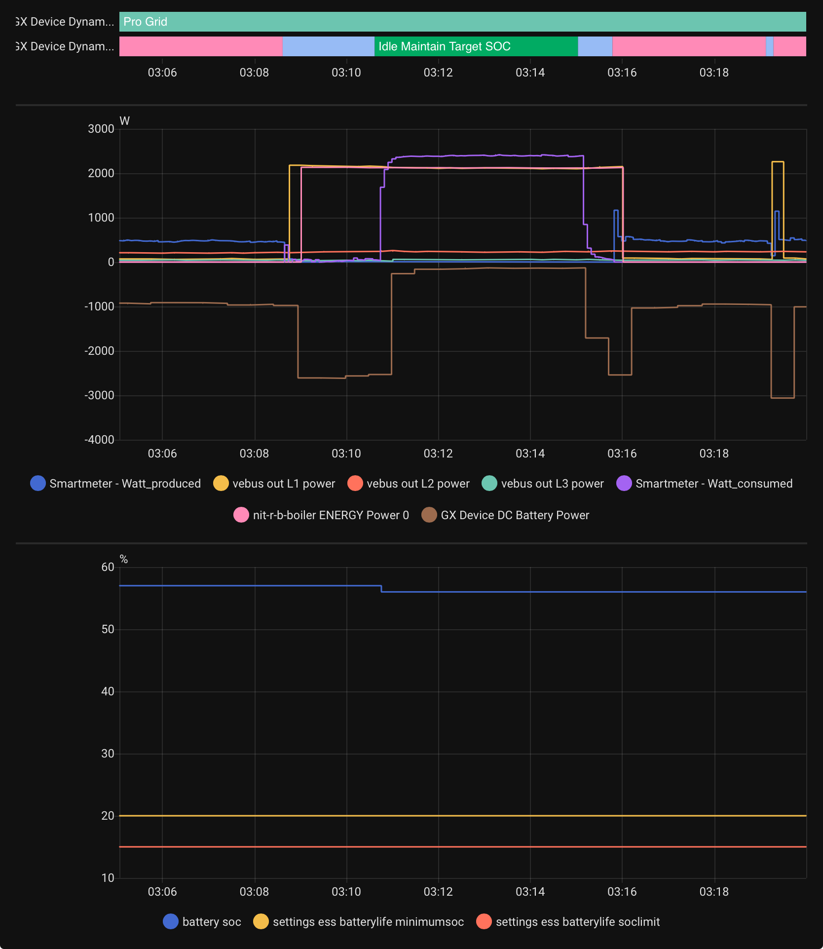Viewport: 823px width, 949px height.
Task: Click the light blue segment after Idle Maintain
Action: tap(595, 46)
